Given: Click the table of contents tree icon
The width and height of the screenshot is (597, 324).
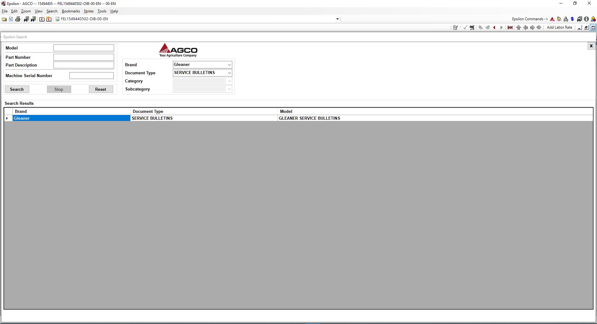Looking at the screenshot, I should pyautogui.click(x=11, y=19).
